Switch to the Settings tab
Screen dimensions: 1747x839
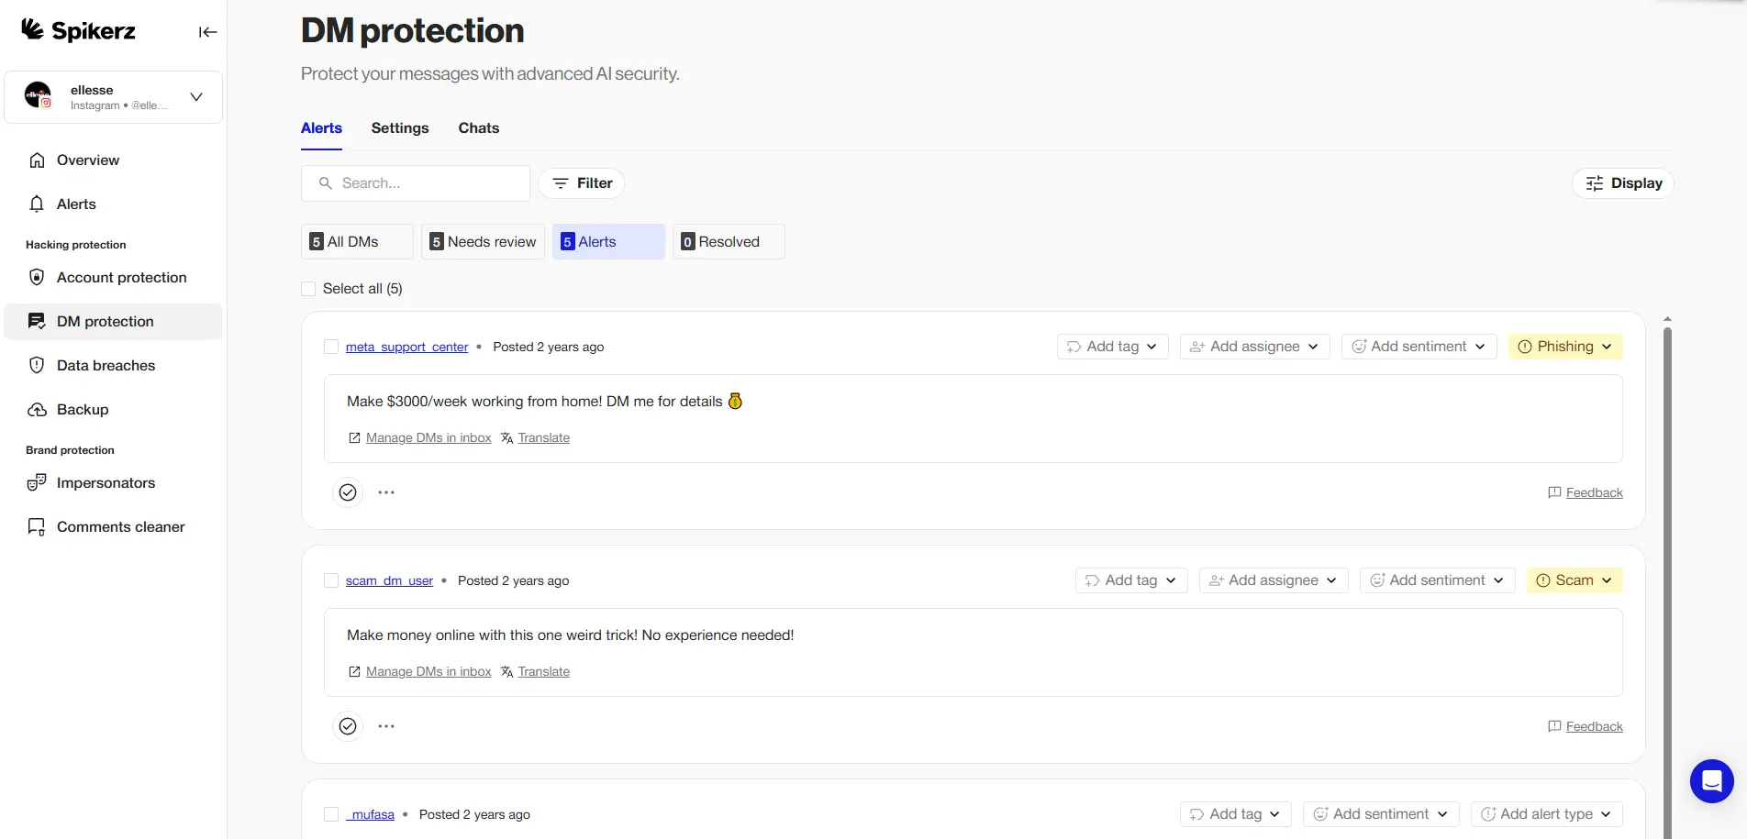[x=400, y=128]
